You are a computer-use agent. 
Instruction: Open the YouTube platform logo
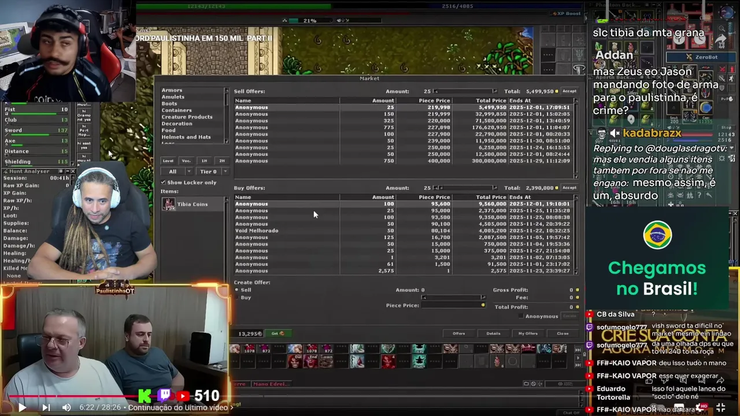pos(183,396)
